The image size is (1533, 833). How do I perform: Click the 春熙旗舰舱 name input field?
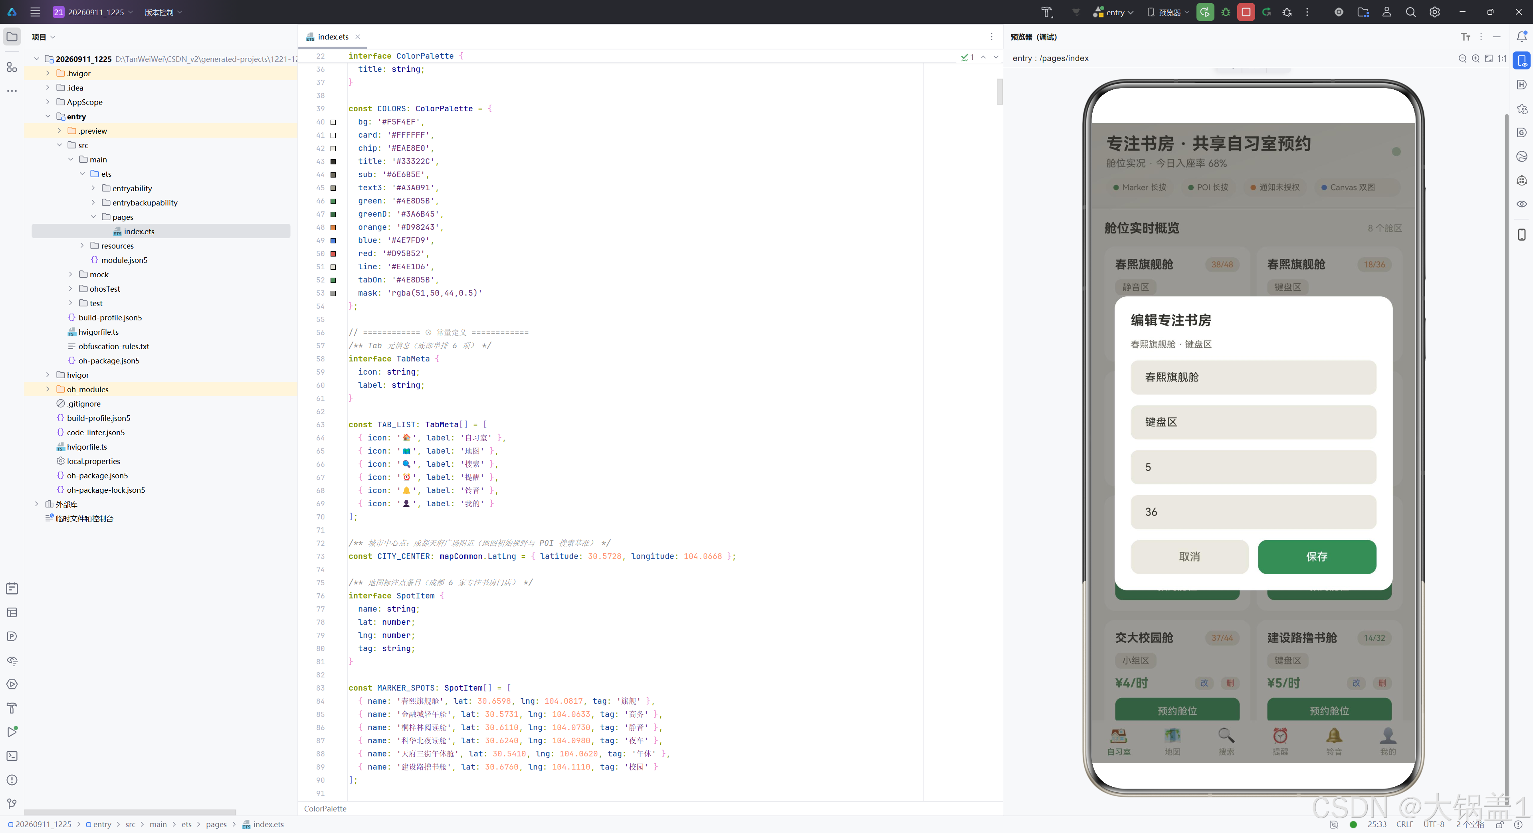coord(1253,377)
